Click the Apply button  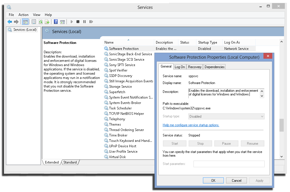[259, 181]
